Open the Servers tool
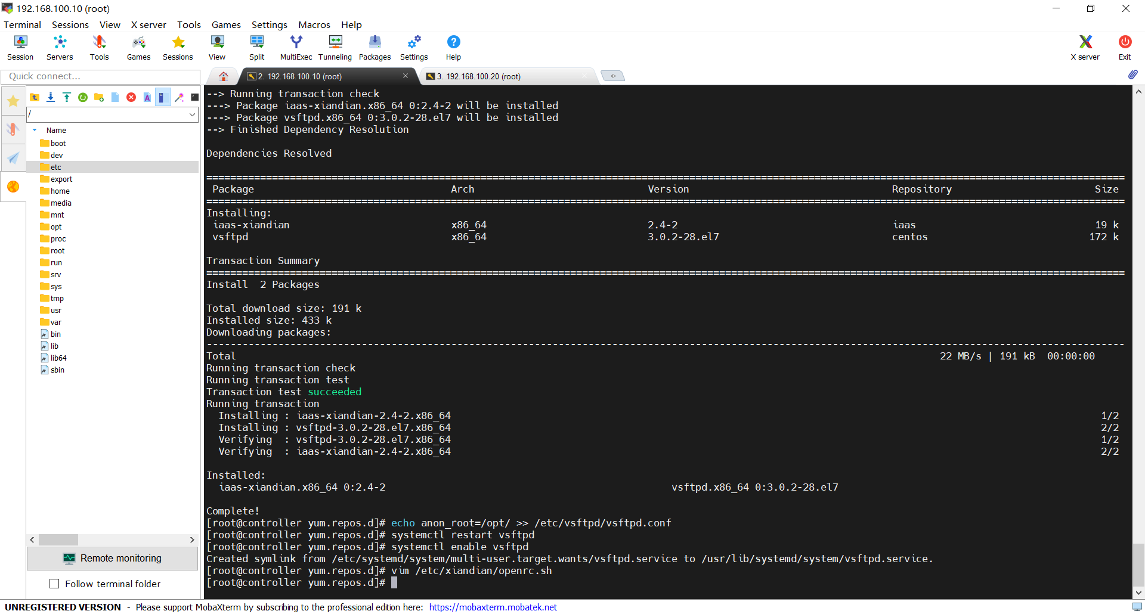The image size is (1145, 614). click(60, 48)
